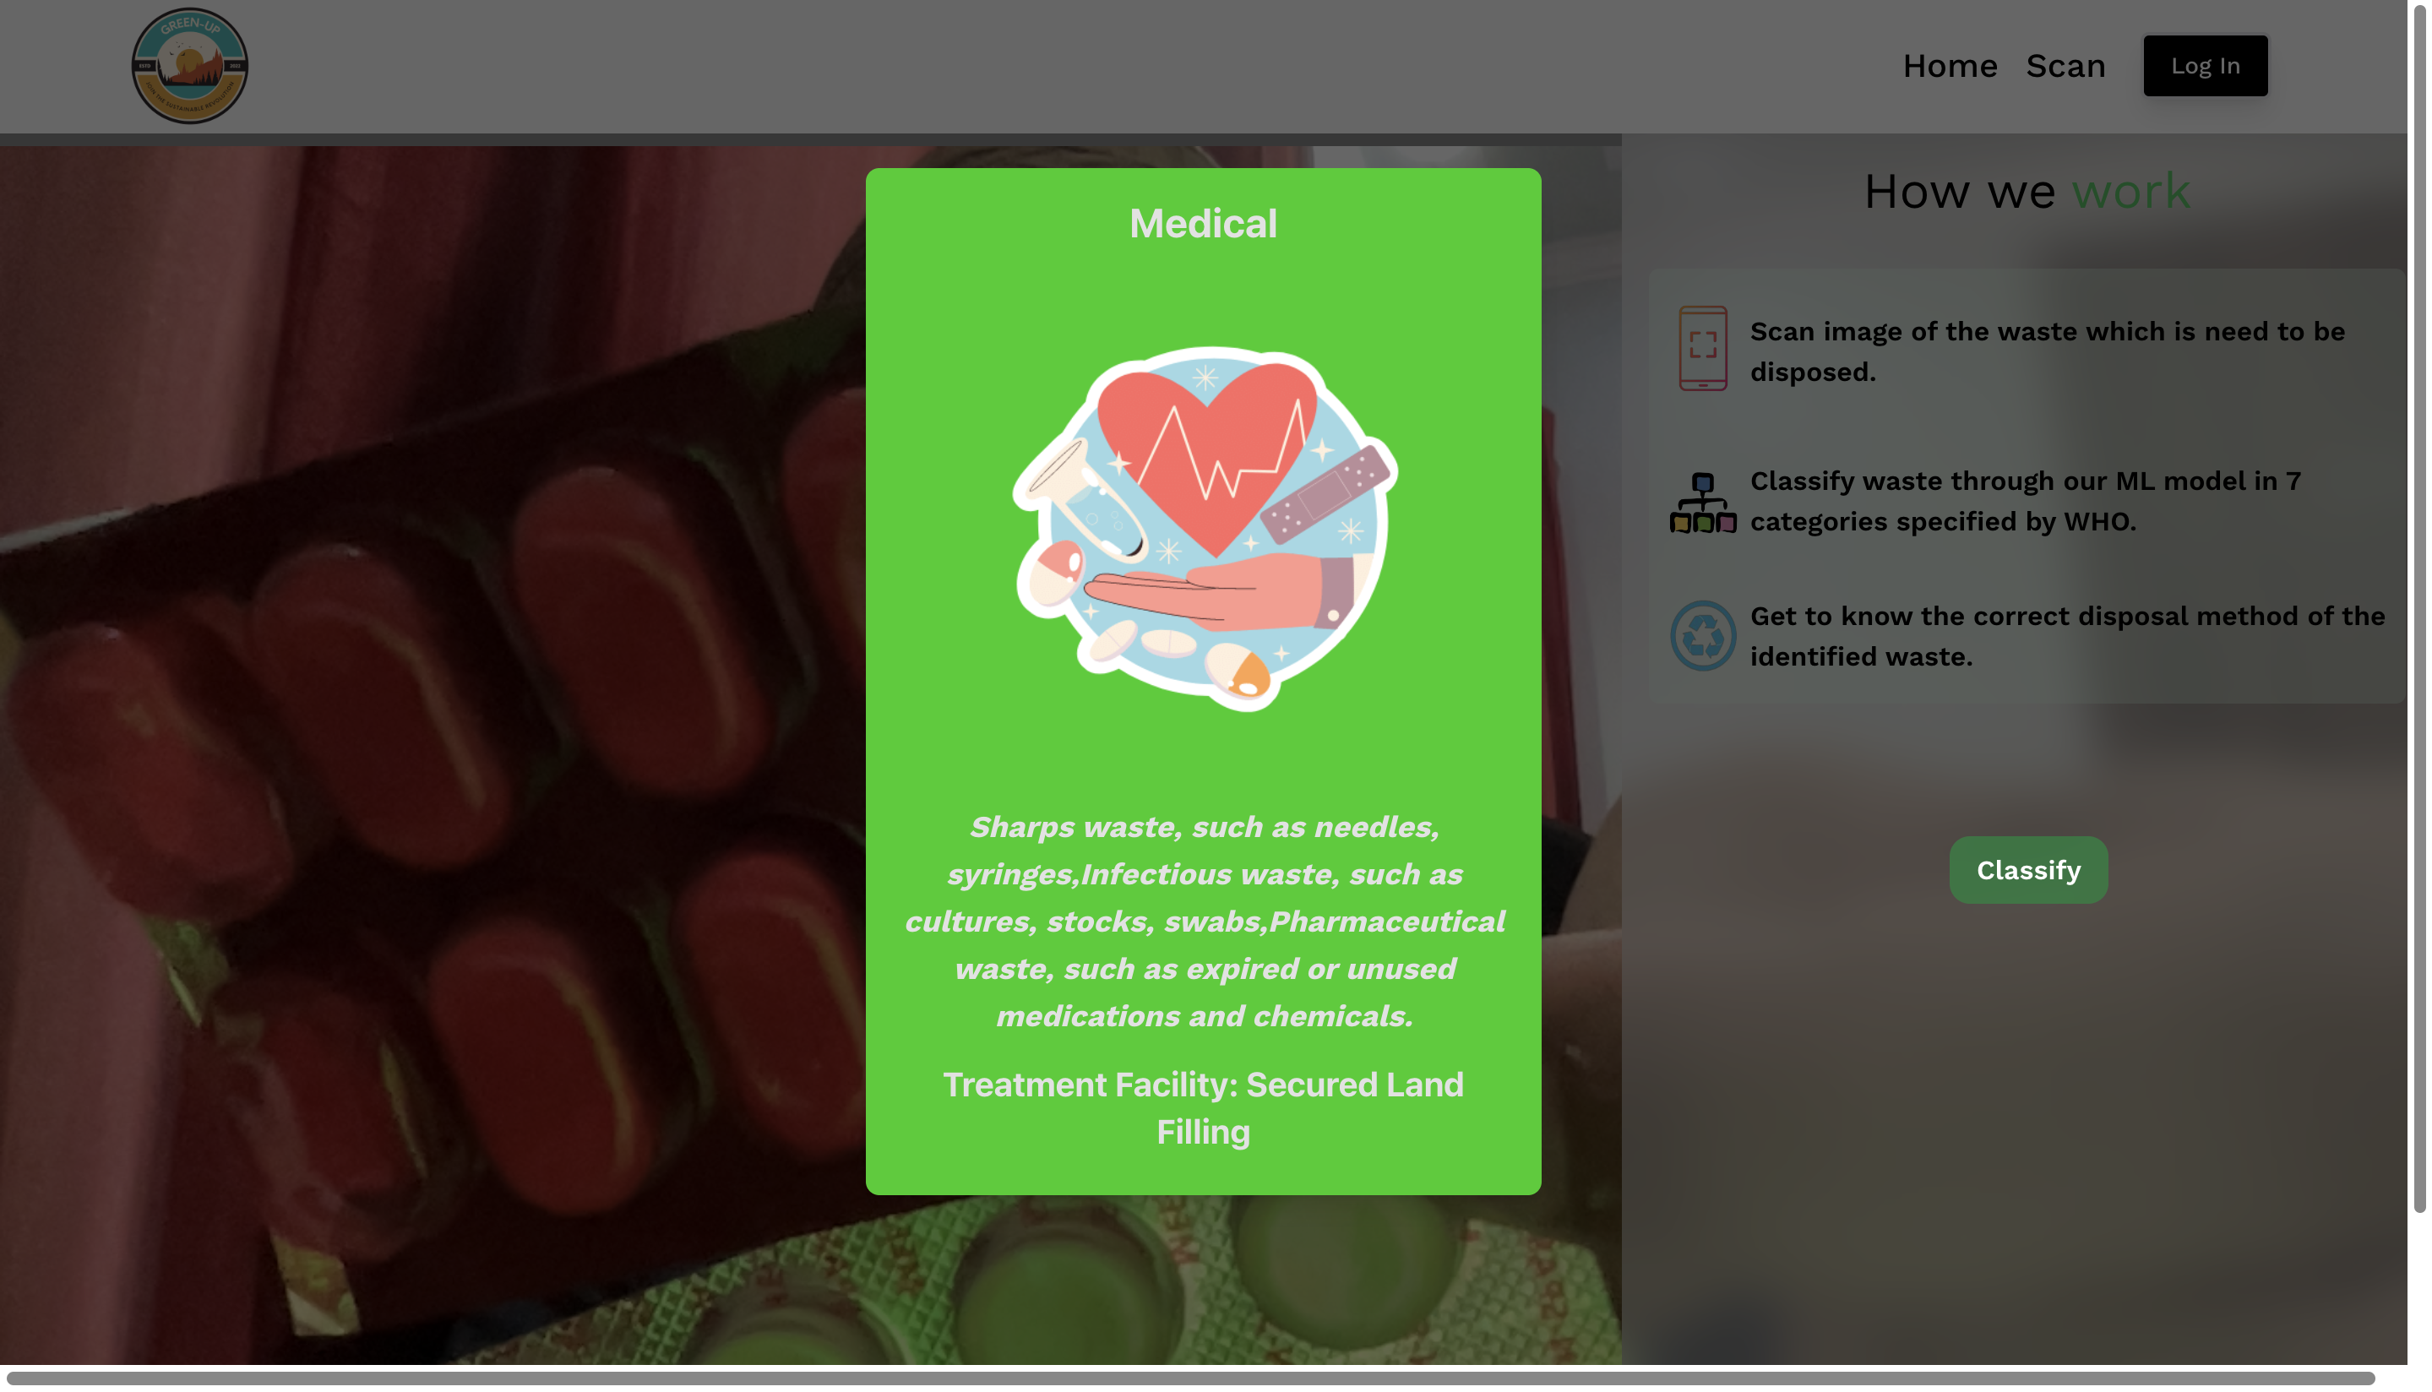Click the How we work heading

tap(2027, 190)
